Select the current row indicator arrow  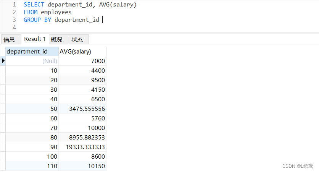pyautogui.click(x=3, y=61)
